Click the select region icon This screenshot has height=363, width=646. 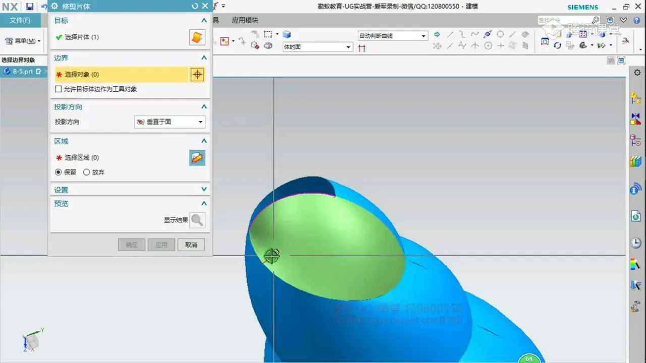[197, 158]
